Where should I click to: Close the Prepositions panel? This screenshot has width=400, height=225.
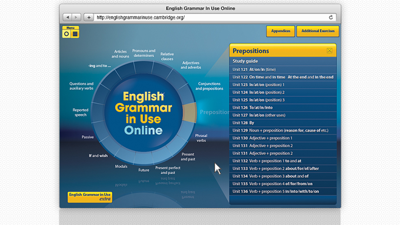(329, 51)
